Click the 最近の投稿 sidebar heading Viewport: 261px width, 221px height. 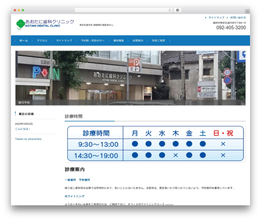[26, 114]
